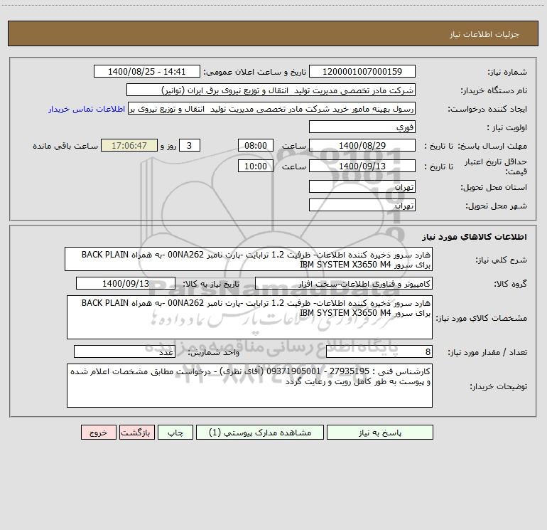The height and width of the screenshot is (530, 547).
Task: Click the پاسخ به نیاز button
Action: 380,433
